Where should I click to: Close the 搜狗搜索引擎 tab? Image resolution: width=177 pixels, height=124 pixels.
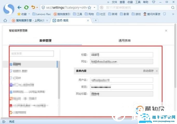pos(47,20)
